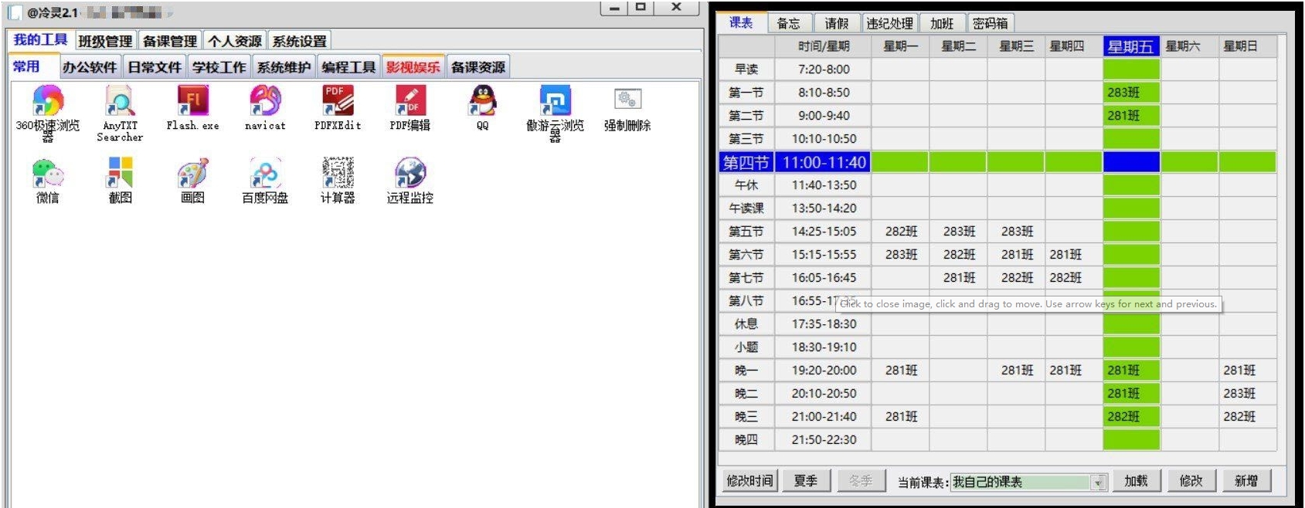The width and height of the screenshot is (1305, 508).
Task: Select the 办公软件 sub-tab
Action: click(90, 67)
